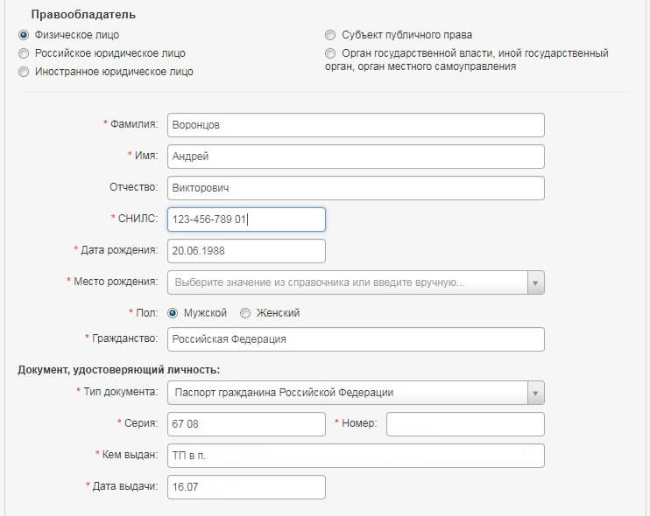The width and height of the screenshot is (650, 516).
Task: Click the Паспорт гражданина Российской Федерации selector
Action: click(x=346, y=393)
